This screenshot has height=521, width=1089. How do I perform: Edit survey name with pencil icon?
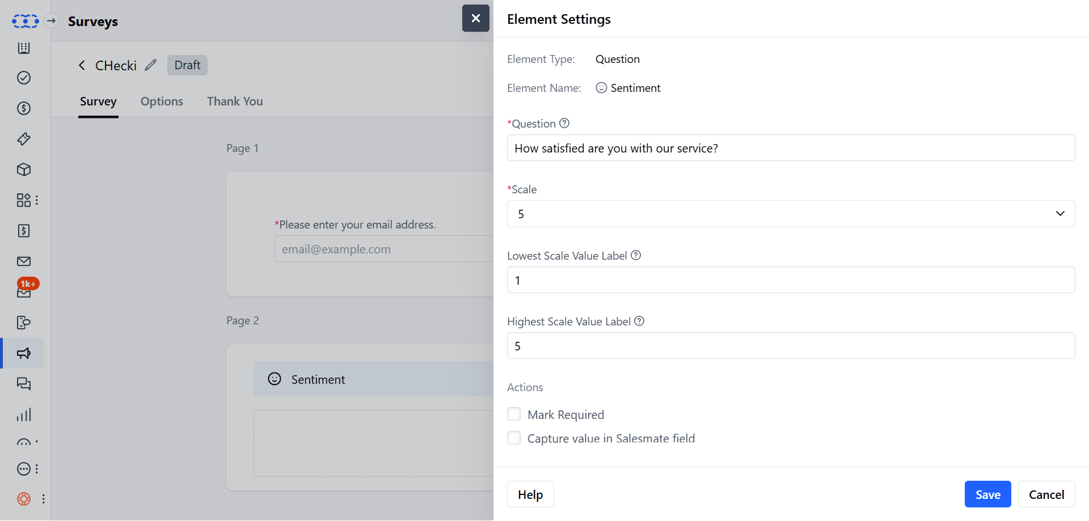pyautogui.click(x=150, y=65)
